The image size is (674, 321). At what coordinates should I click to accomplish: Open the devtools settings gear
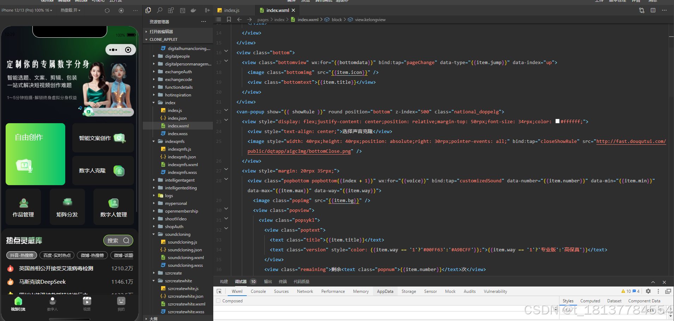[648, 291]
